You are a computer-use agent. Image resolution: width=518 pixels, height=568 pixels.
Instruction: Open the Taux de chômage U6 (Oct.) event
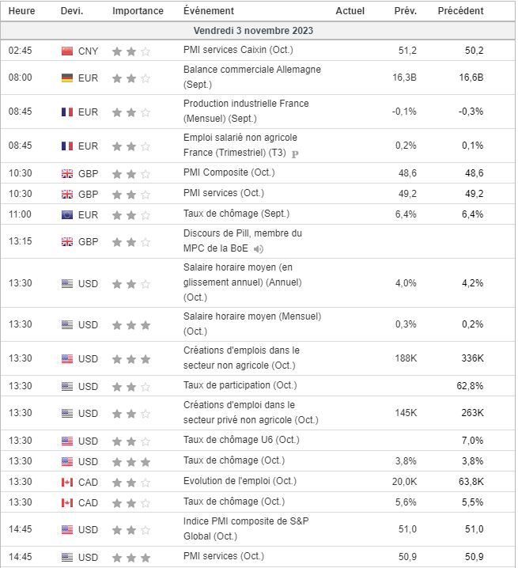pos(240,440)
